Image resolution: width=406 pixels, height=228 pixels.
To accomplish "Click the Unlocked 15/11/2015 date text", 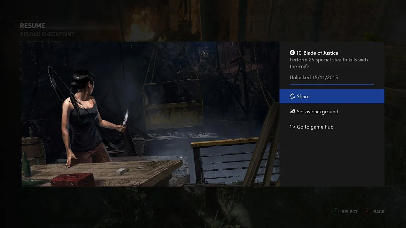I will [314, 77].
